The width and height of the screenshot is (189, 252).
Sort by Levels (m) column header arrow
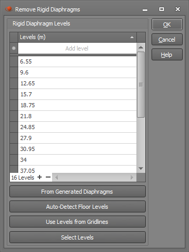click(132, 37)
